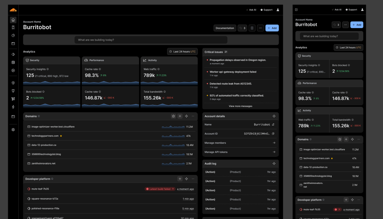Add a domain with the wide Domains plus icon
The image size is (383, 219).
(x=180, y=116)
